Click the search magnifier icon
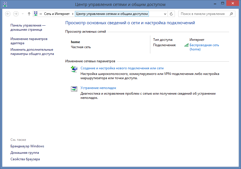This screenshot has width=241, height=169. [231, 14]
